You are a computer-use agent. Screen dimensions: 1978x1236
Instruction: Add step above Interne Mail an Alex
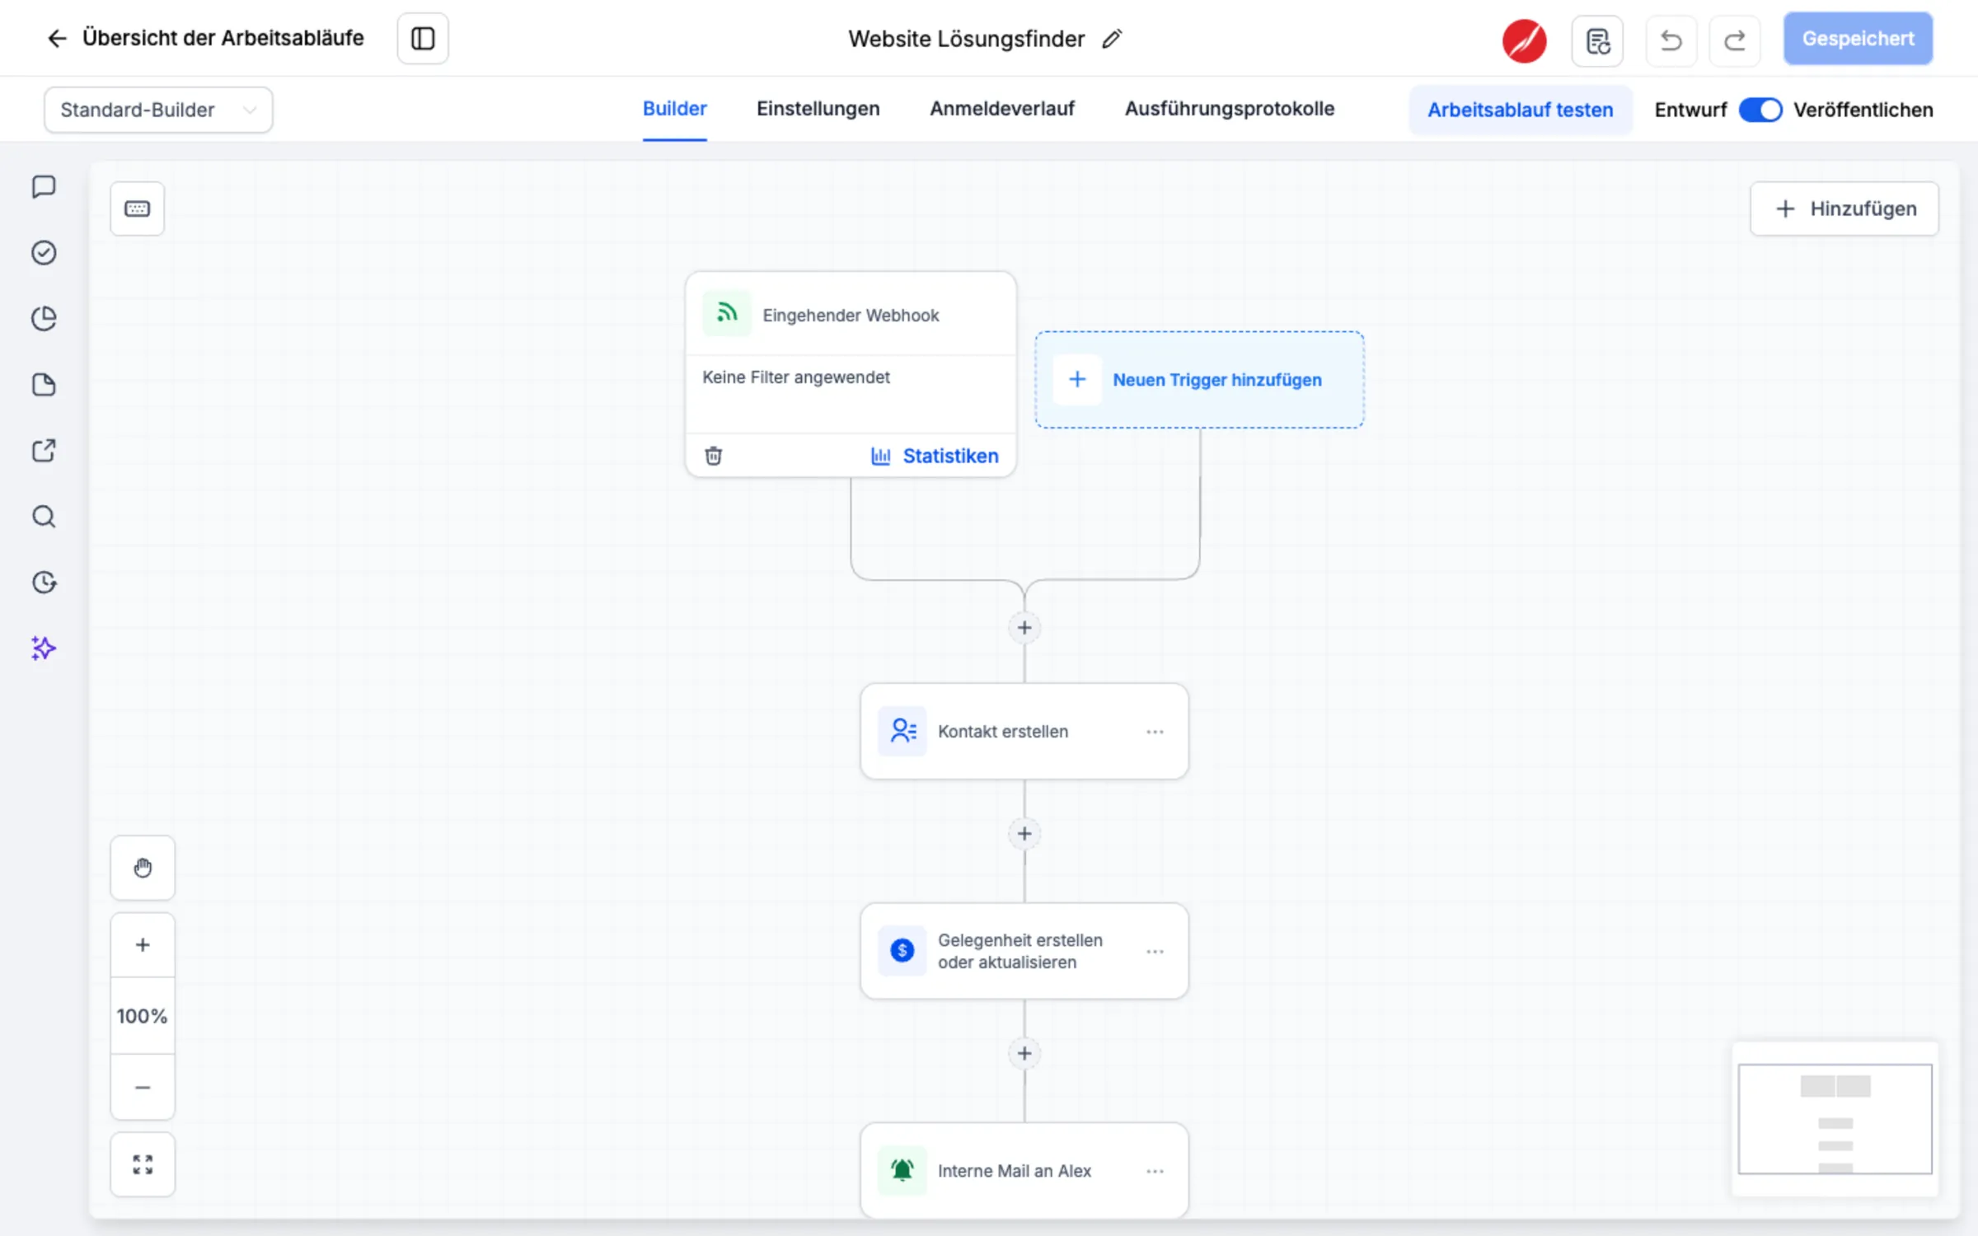(1024, 1053)
